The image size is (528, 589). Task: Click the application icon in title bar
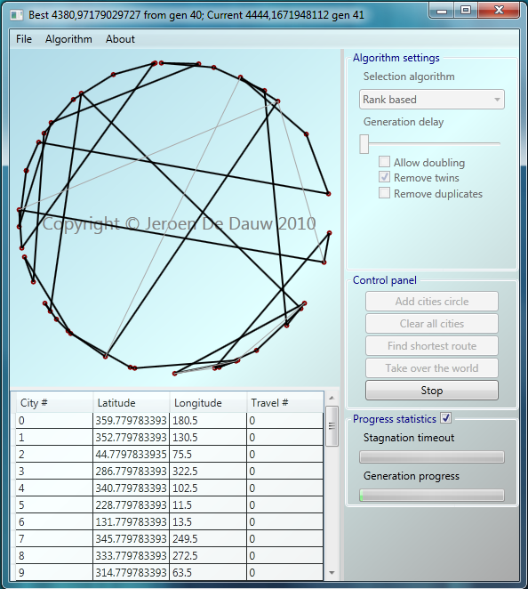pyautogui.click(x=16, y=15)
